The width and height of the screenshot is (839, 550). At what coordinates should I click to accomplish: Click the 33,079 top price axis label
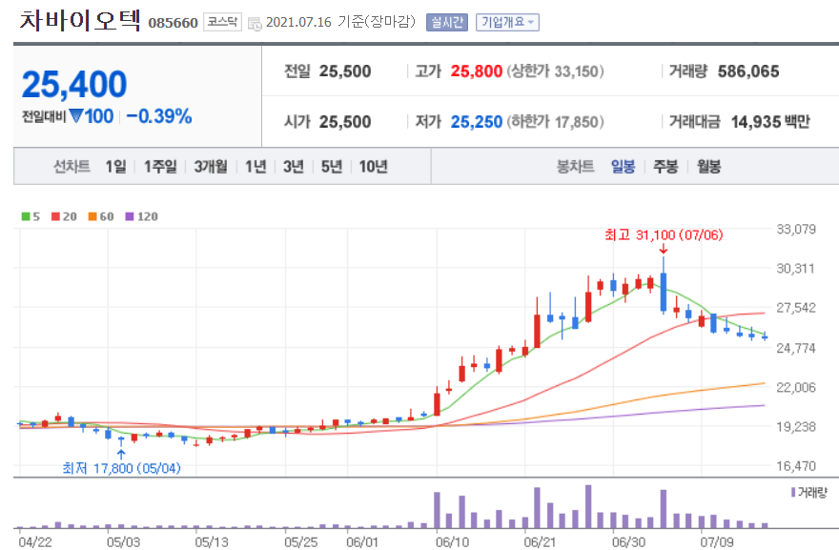tap(796, 229)
